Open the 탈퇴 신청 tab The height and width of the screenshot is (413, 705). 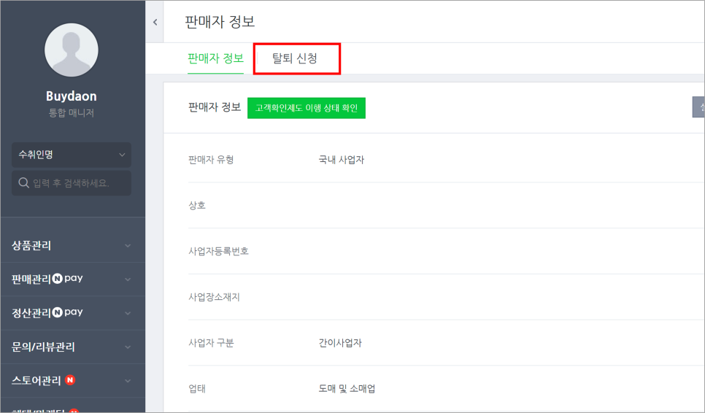pyautogui.click(x=295, y=58)
